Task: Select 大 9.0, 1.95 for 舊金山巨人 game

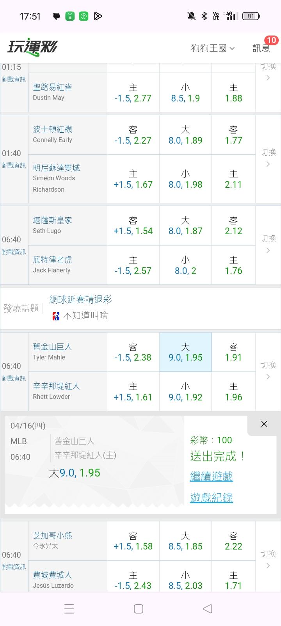Action: coord(185,352)
